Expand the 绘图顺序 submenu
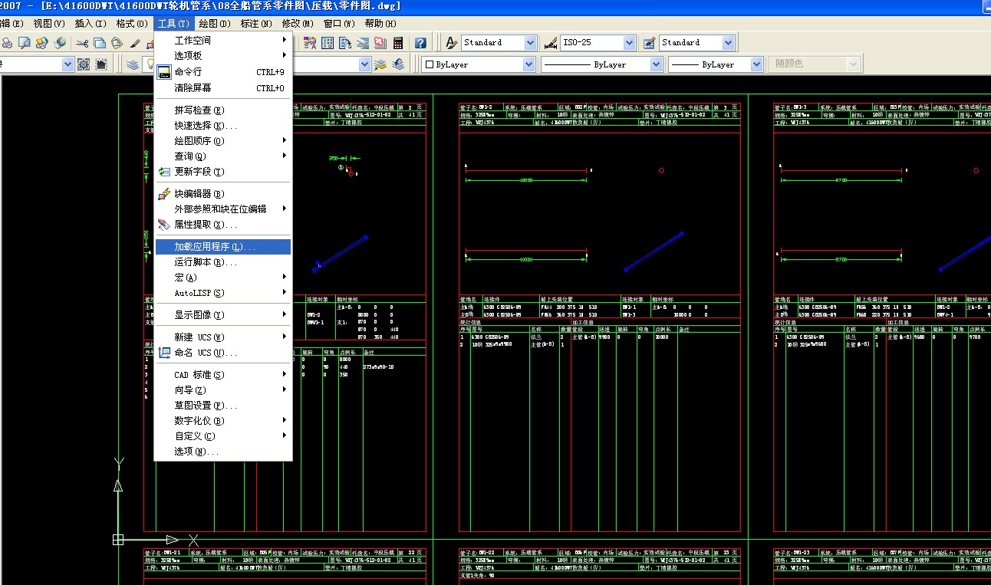Viewport: 991px width, 585px height. [x=222, y=140]
